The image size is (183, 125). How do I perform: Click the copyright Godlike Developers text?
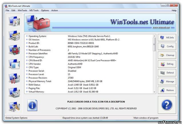(x=96, y=108)
